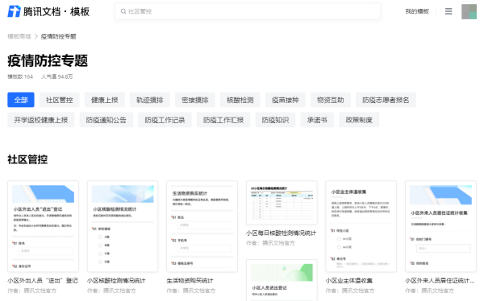Click the page heading 疫情防控专题
Screen dimensions: 488x301
(x=48, y=60)
